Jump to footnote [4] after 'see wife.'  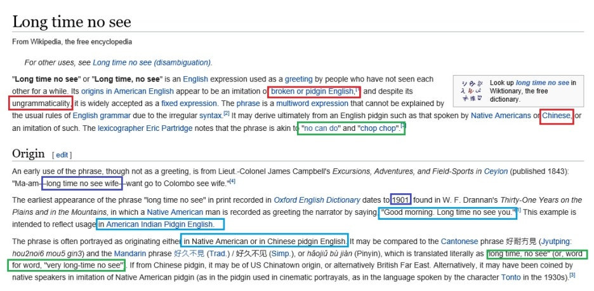coord(232,182)
